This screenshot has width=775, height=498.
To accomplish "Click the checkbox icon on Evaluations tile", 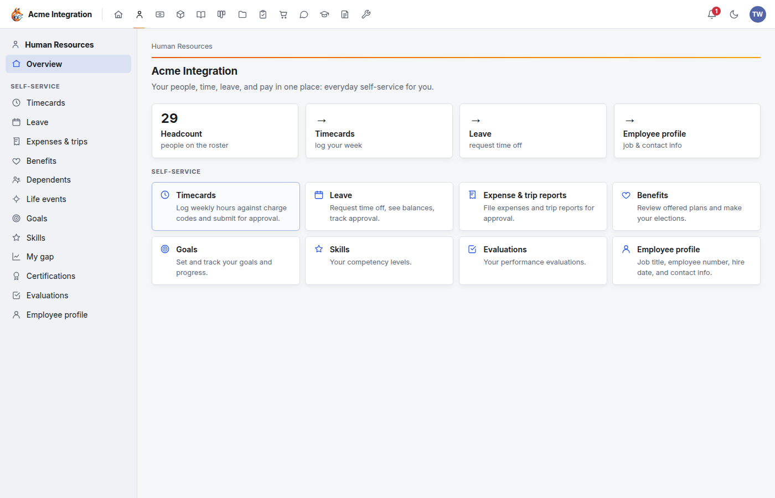I will (472, 249).
